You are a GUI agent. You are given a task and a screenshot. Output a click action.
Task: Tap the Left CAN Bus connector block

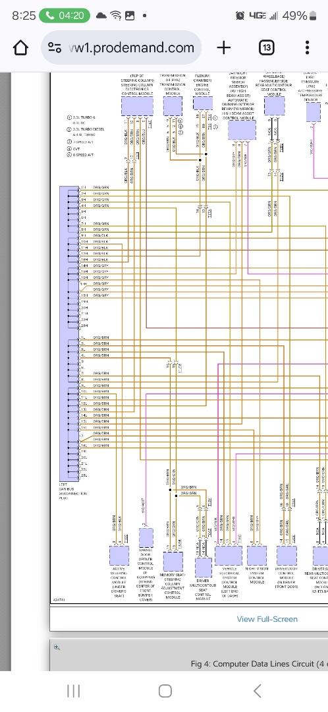click(x=69, y=334)
